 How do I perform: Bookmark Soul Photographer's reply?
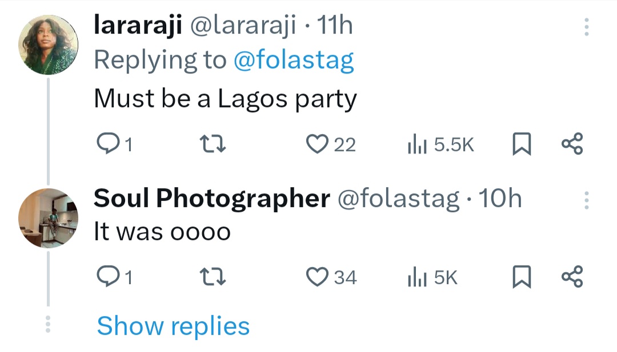[x=521, y=277]
